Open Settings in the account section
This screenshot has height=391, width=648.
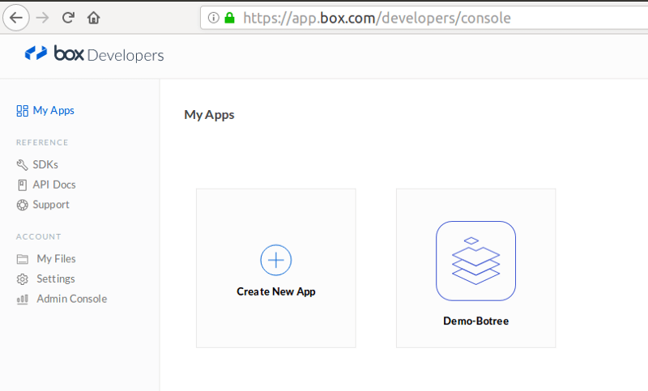pos(56,278)
